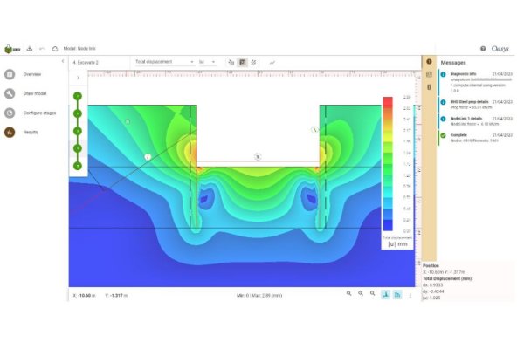Collapse the left navigation sidebar

tap(63, 61)
